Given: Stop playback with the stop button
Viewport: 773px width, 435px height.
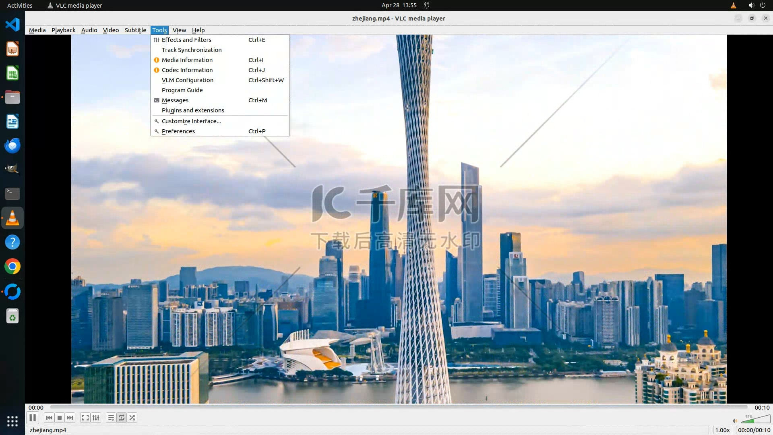Looking at the screenshot, I should pyautogui.click(x=60, y=418).
